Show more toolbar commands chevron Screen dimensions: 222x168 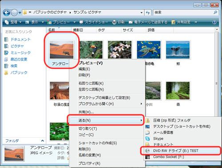(x=196, y=22)
